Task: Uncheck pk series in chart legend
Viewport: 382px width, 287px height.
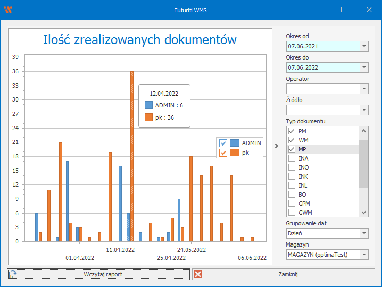Action: point(223,153)
